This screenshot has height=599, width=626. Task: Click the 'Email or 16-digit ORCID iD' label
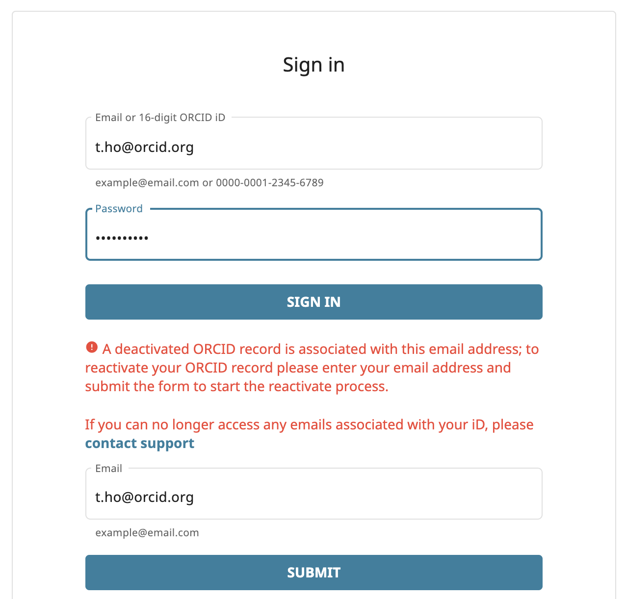160,117
